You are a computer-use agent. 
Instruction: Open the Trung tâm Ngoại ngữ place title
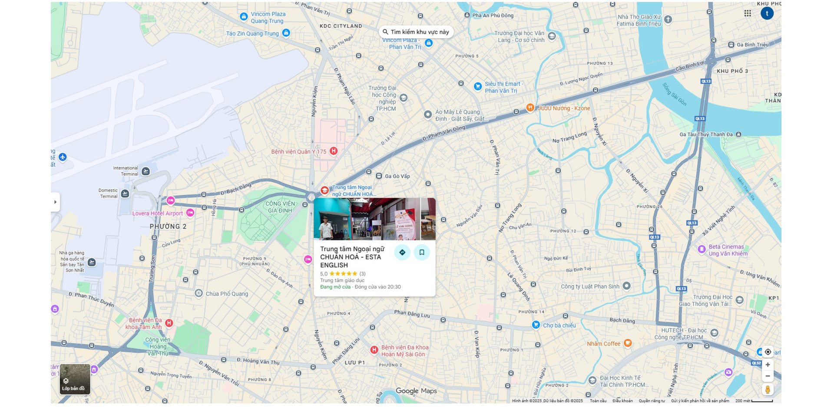[352, 257]
